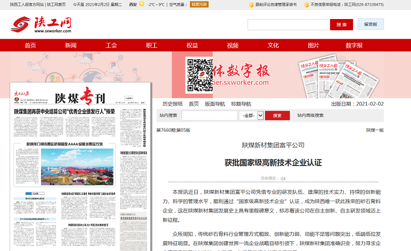Click the 陕煤一版 section label
Screen dimensions: 411x251
375,130
